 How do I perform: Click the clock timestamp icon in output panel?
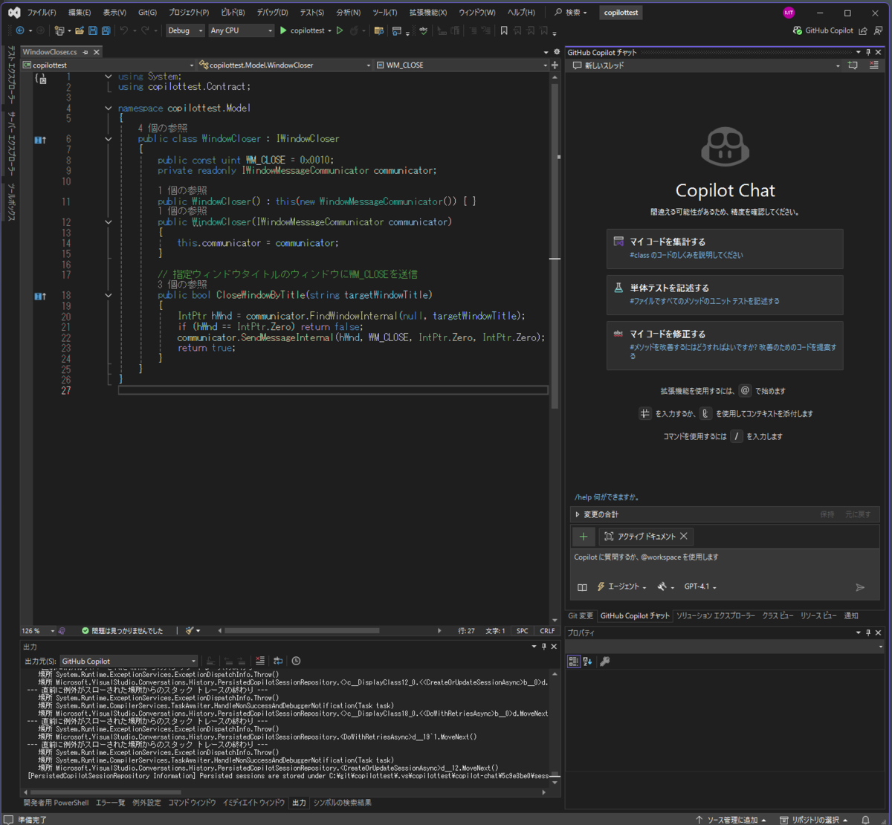point(296,661)
